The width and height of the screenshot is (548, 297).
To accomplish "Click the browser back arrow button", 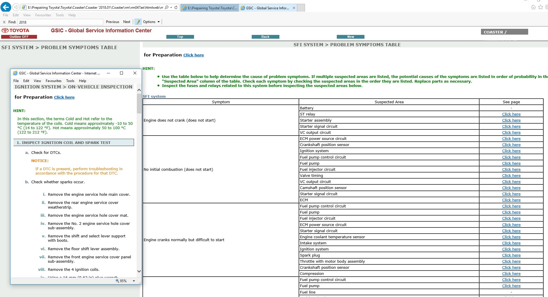I will coord(6,7).
